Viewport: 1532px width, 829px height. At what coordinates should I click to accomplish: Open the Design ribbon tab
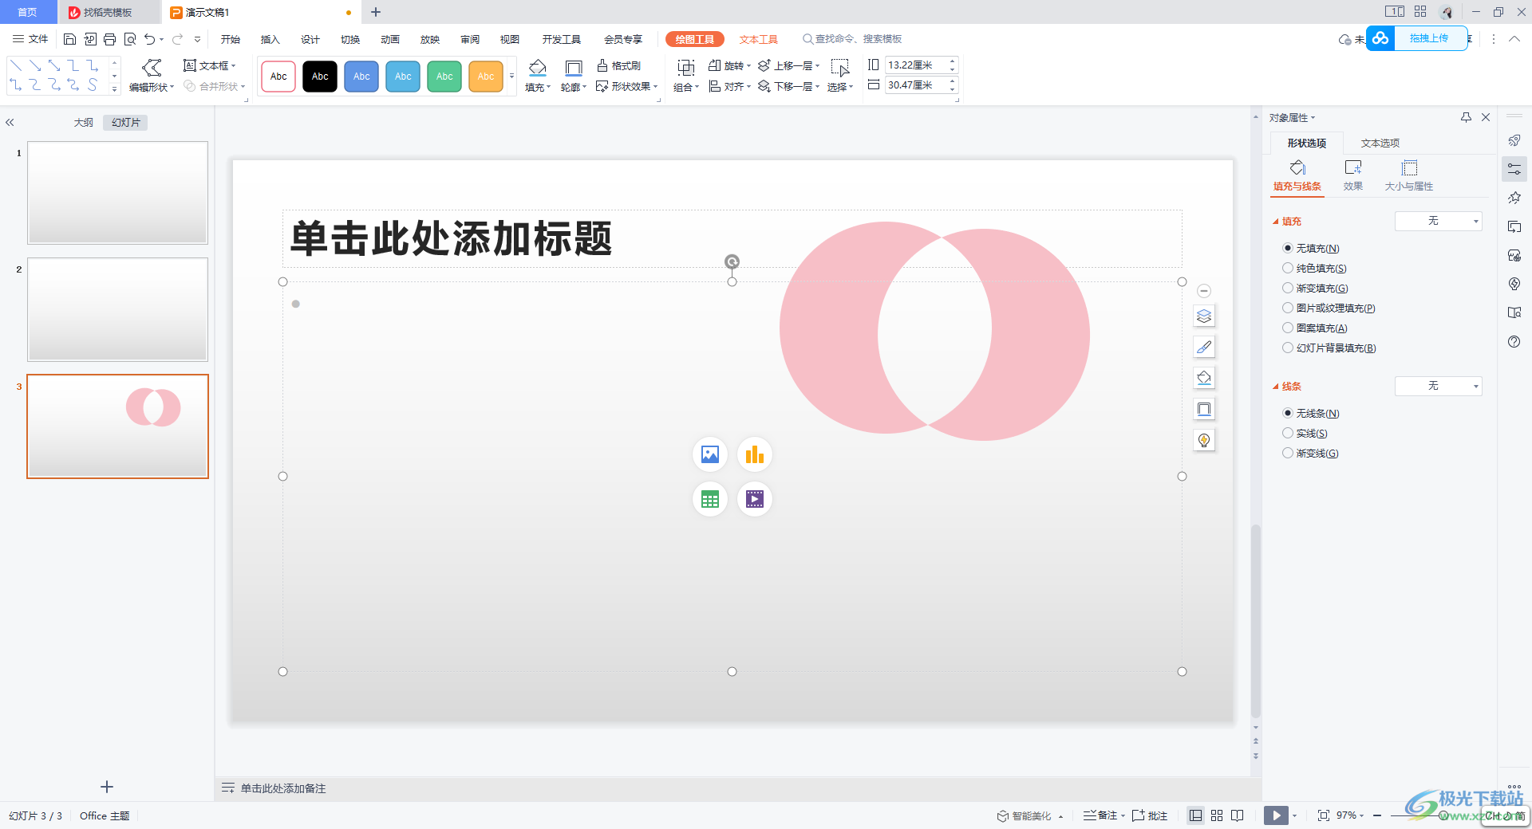click(310, 39)
